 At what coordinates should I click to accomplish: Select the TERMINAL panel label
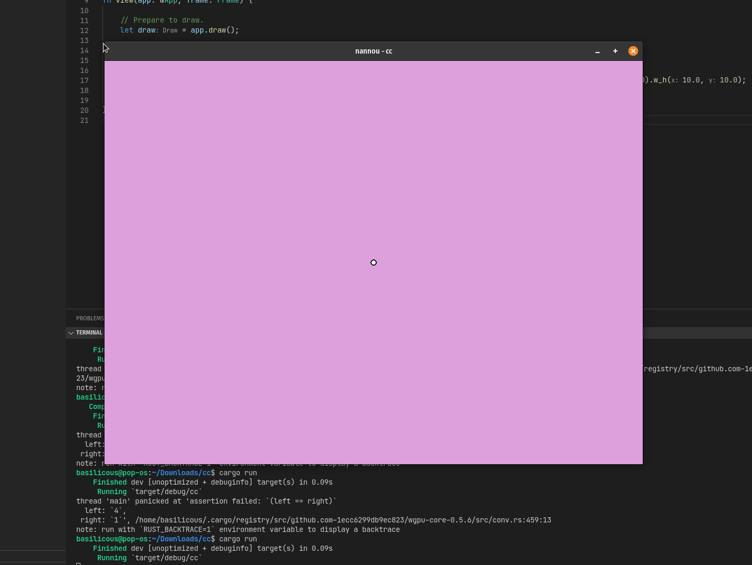point(89,333)
